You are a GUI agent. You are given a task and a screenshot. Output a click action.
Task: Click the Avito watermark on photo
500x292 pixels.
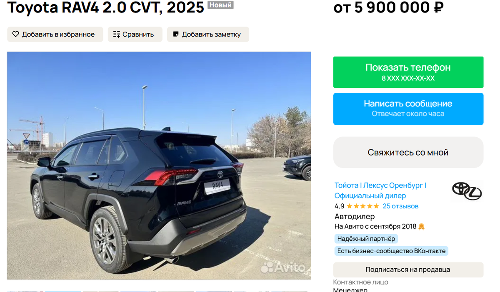click(x=283, y=267)
